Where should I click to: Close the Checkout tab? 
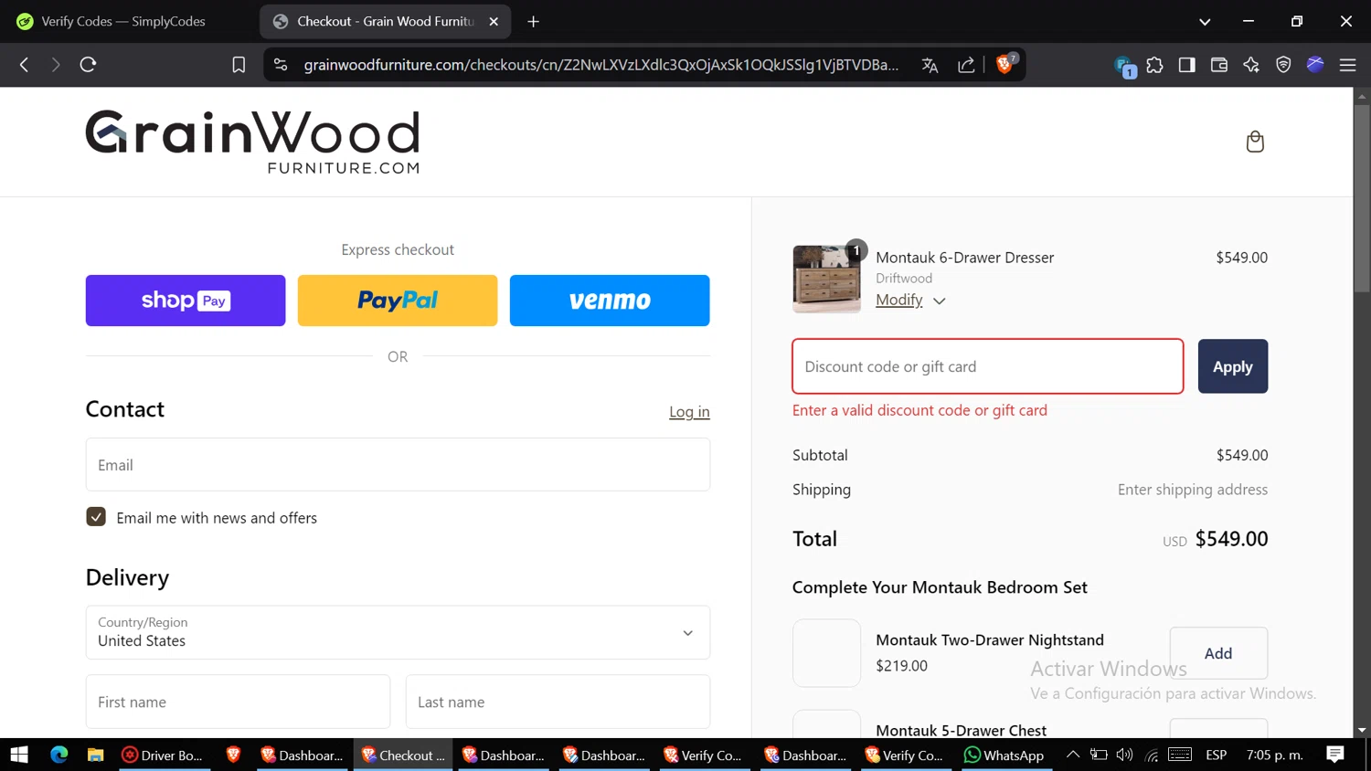(x=494, y=21)
